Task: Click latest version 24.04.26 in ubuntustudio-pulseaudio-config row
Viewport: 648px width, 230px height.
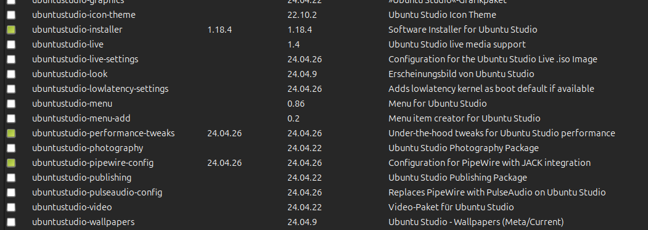Action: tap(305, 192)
